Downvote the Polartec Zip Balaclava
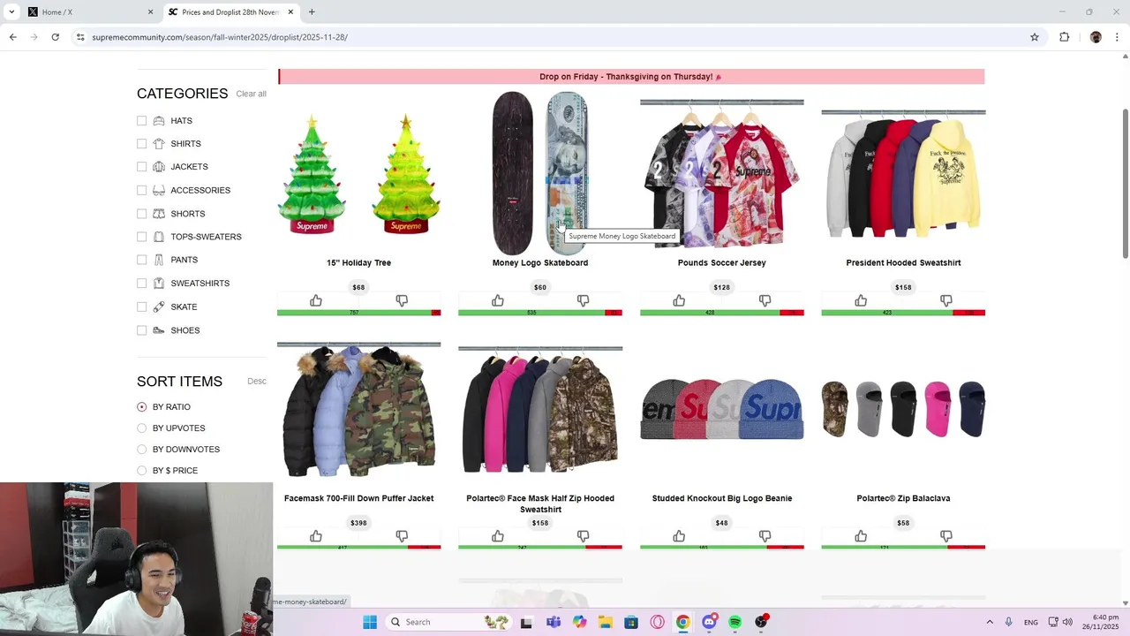The width and height of the screenshot is (1130, 636). [x=946, y=536]
